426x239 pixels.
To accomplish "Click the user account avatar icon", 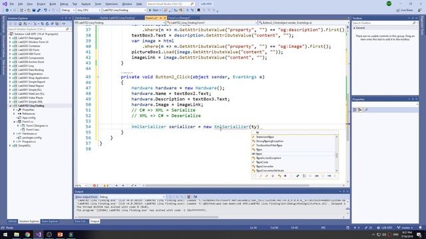I will (x=389, y=3).
